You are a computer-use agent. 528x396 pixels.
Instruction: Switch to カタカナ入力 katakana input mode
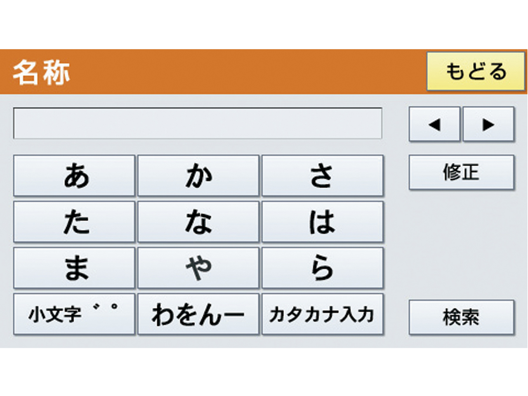(x=322, y=314)
